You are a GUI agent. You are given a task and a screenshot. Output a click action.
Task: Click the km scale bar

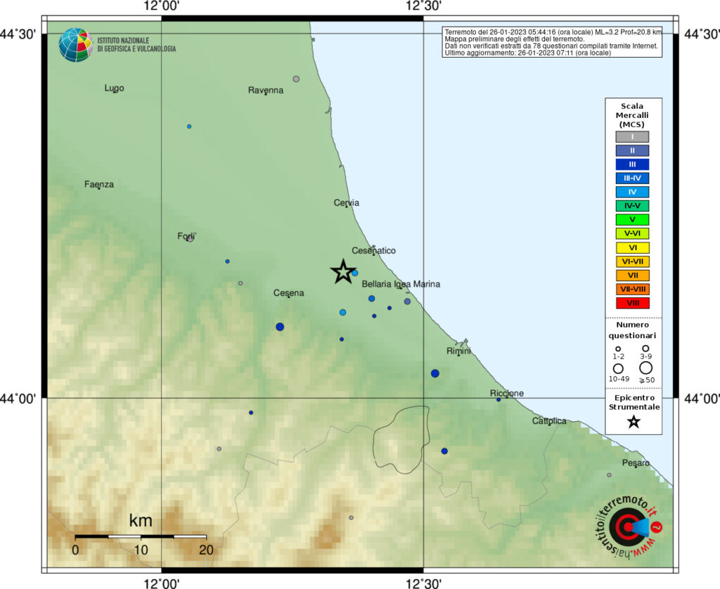click(x=141, y=536)
